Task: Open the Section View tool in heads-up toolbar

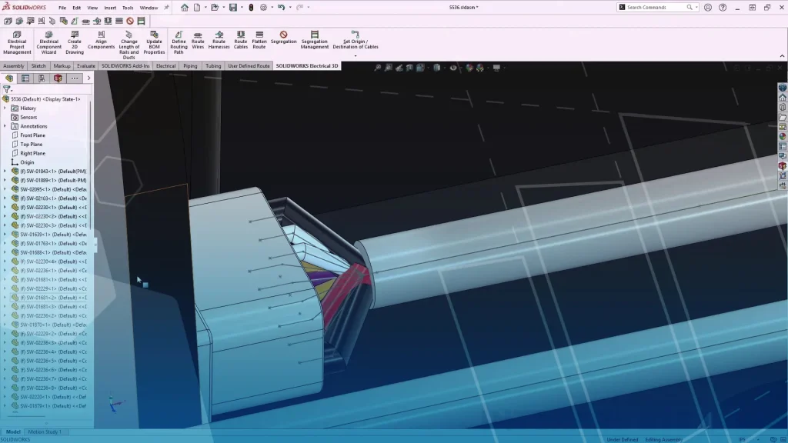Action: (409, 68)
